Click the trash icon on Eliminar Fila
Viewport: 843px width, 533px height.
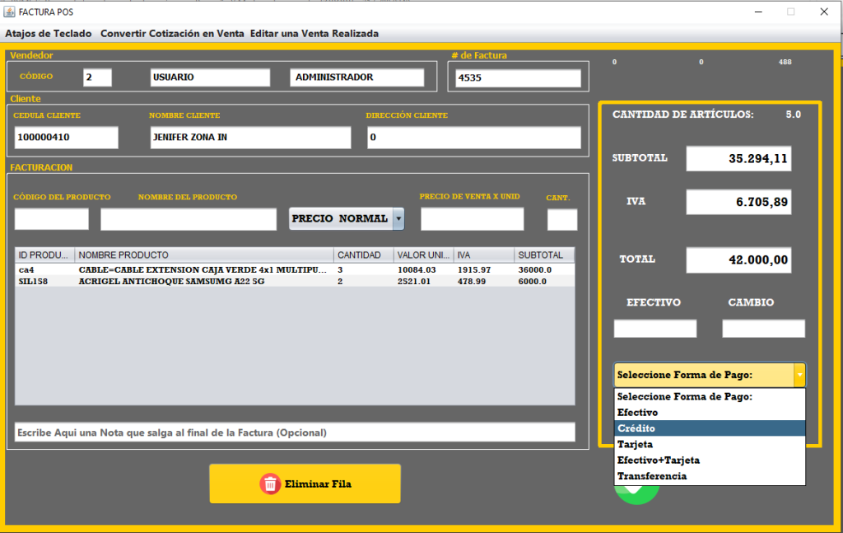(x=270, y=484)
